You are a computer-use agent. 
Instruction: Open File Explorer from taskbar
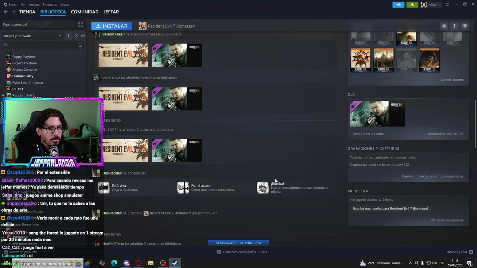pyautogui.click(x=151, y=263)
